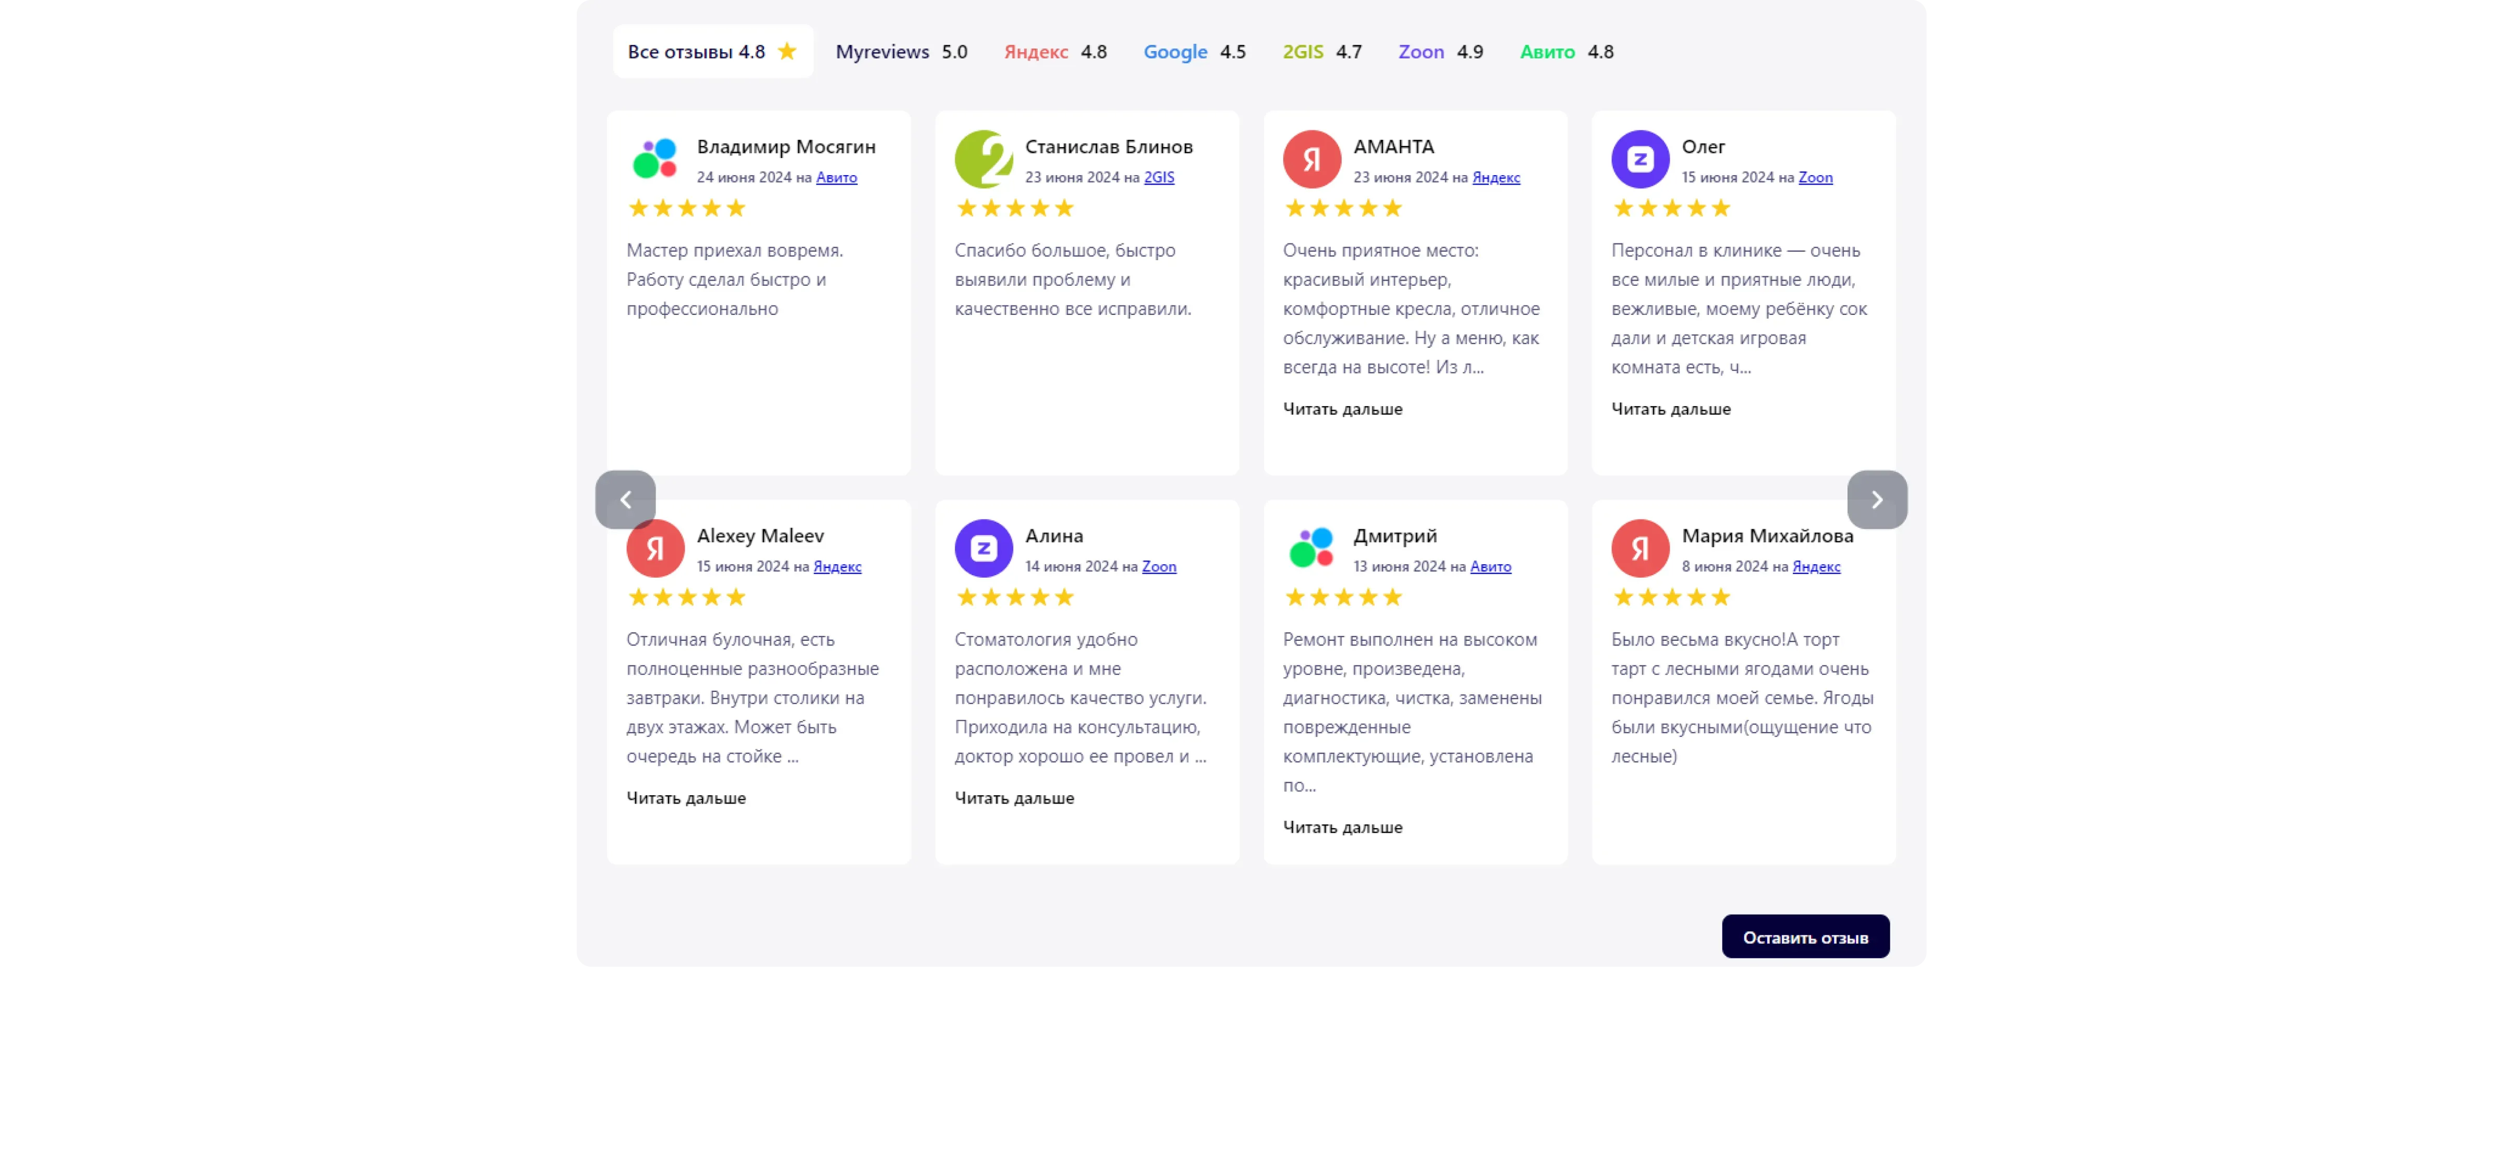Click 2GIS logo beside Станислав Блинов
The height and width of the screenshot is (1168, 2503).
[983, 159]
